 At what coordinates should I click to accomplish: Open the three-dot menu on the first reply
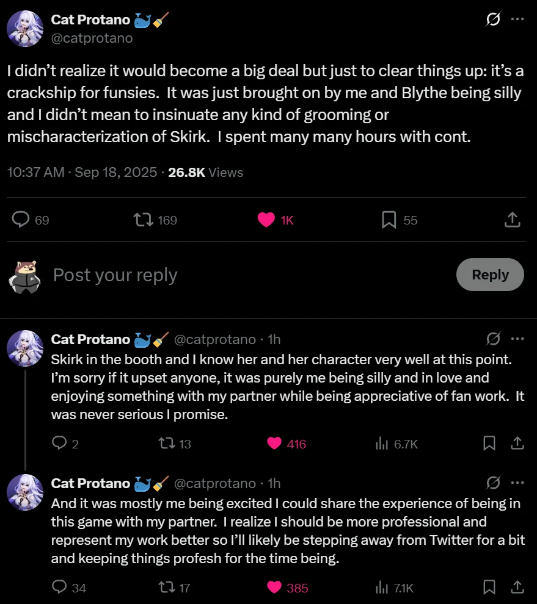tap(517, 339)
